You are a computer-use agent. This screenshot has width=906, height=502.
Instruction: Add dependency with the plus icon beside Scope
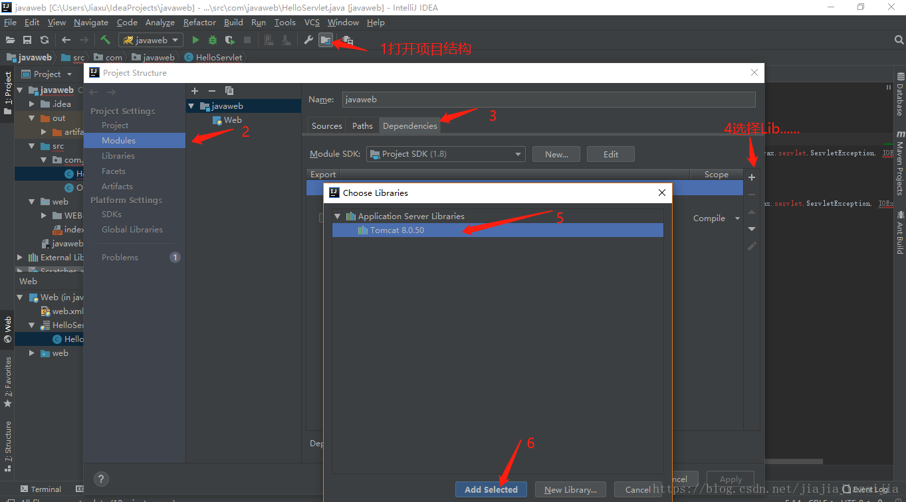(x=752, y=177)
